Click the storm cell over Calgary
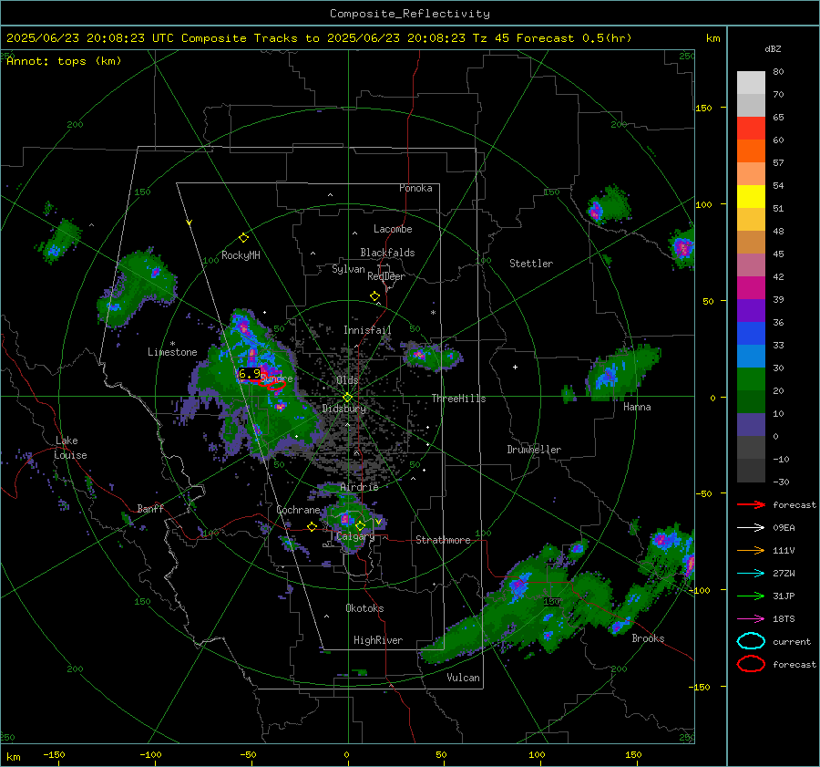Viewport: 820px width, 767px height. [x=351, y=523]
